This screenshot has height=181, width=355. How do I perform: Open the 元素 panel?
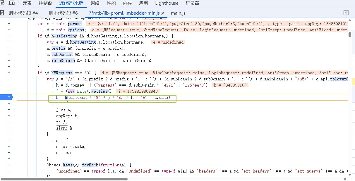click(x=27, y=3)
